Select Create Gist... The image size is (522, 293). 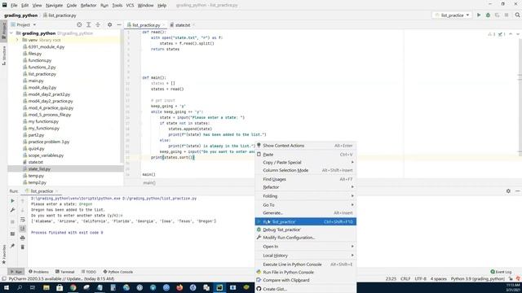pyautogui.click(x=306, y=289)
